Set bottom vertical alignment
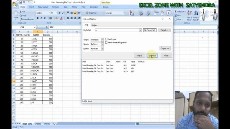 pyautogui.click(x=75, y=13)
